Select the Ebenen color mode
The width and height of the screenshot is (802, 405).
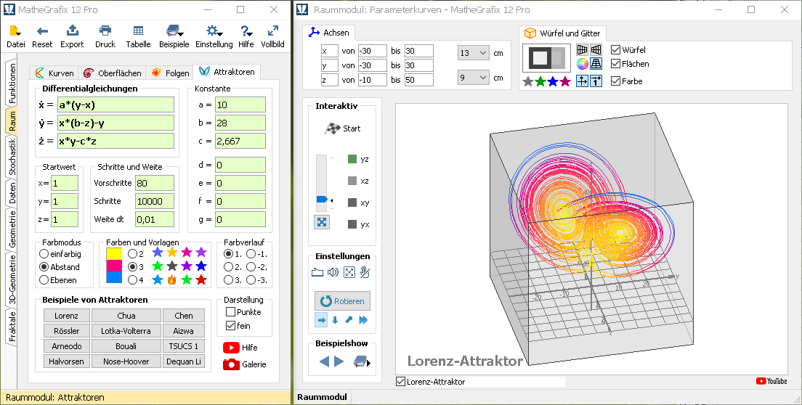44,280
